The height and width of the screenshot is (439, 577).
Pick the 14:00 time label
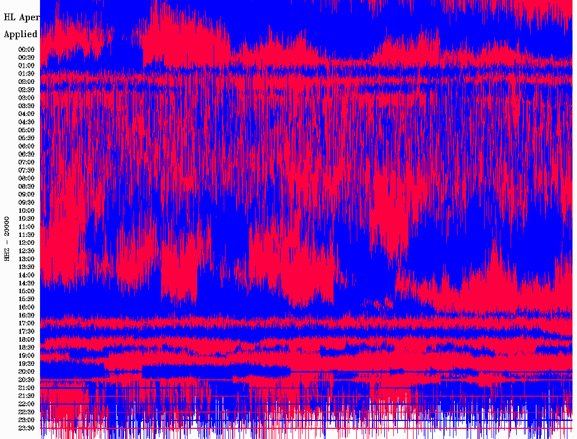click(x=26, y=275)
